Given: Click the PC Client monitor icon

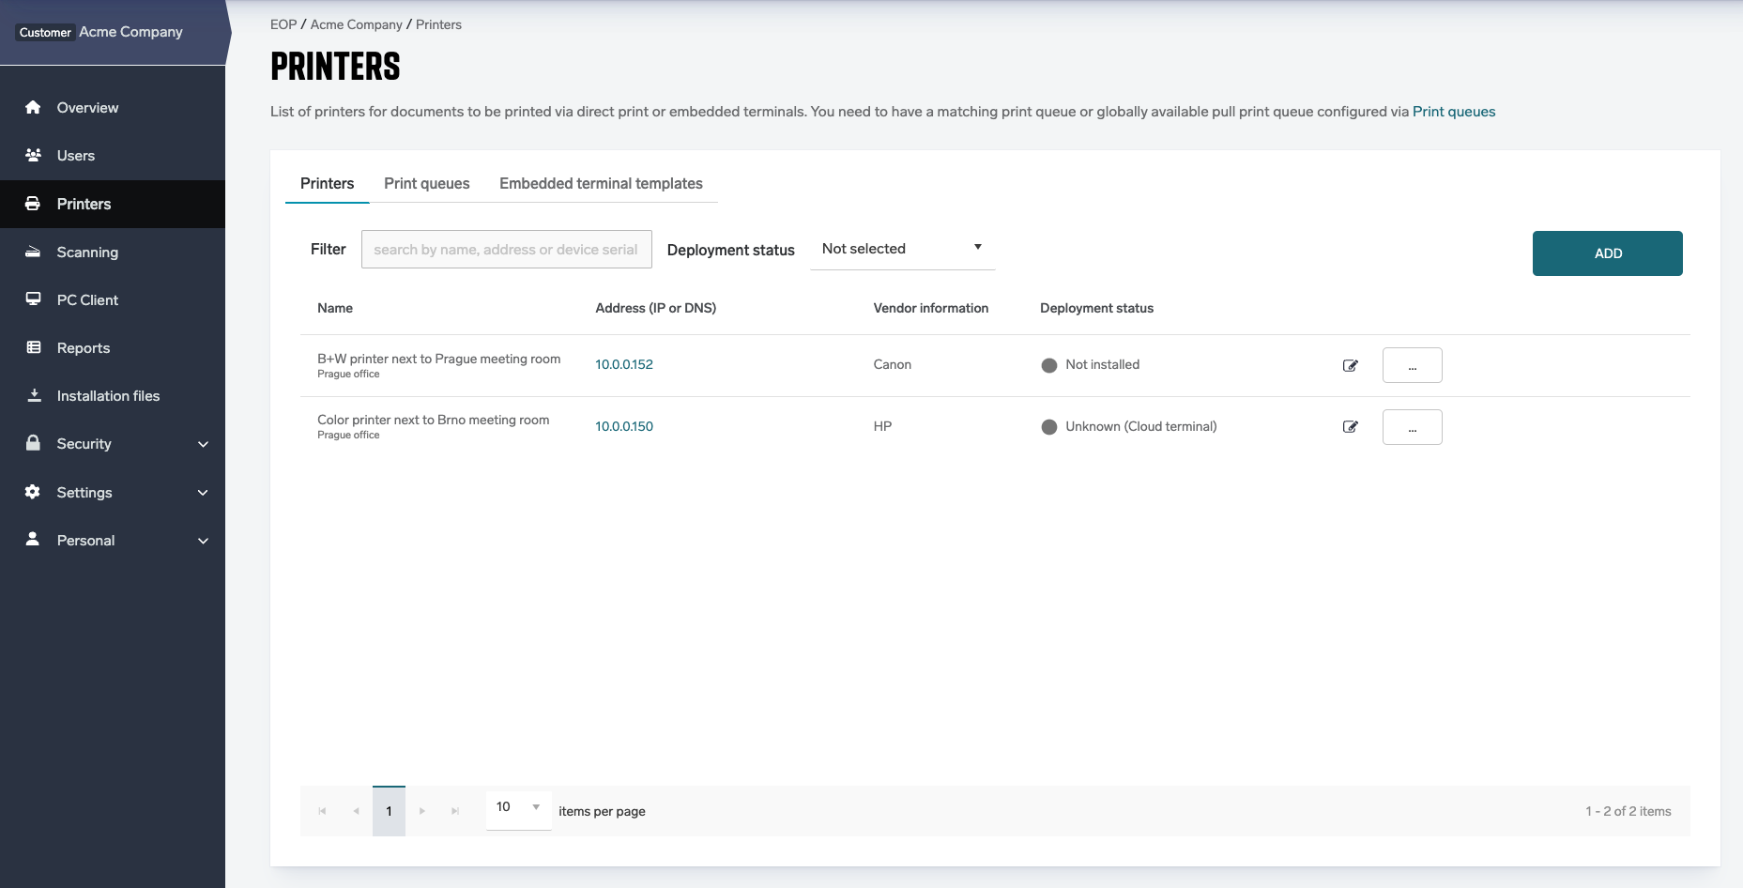Looking at the screenshot, I should pyautogui.click(x=33, y=299).
